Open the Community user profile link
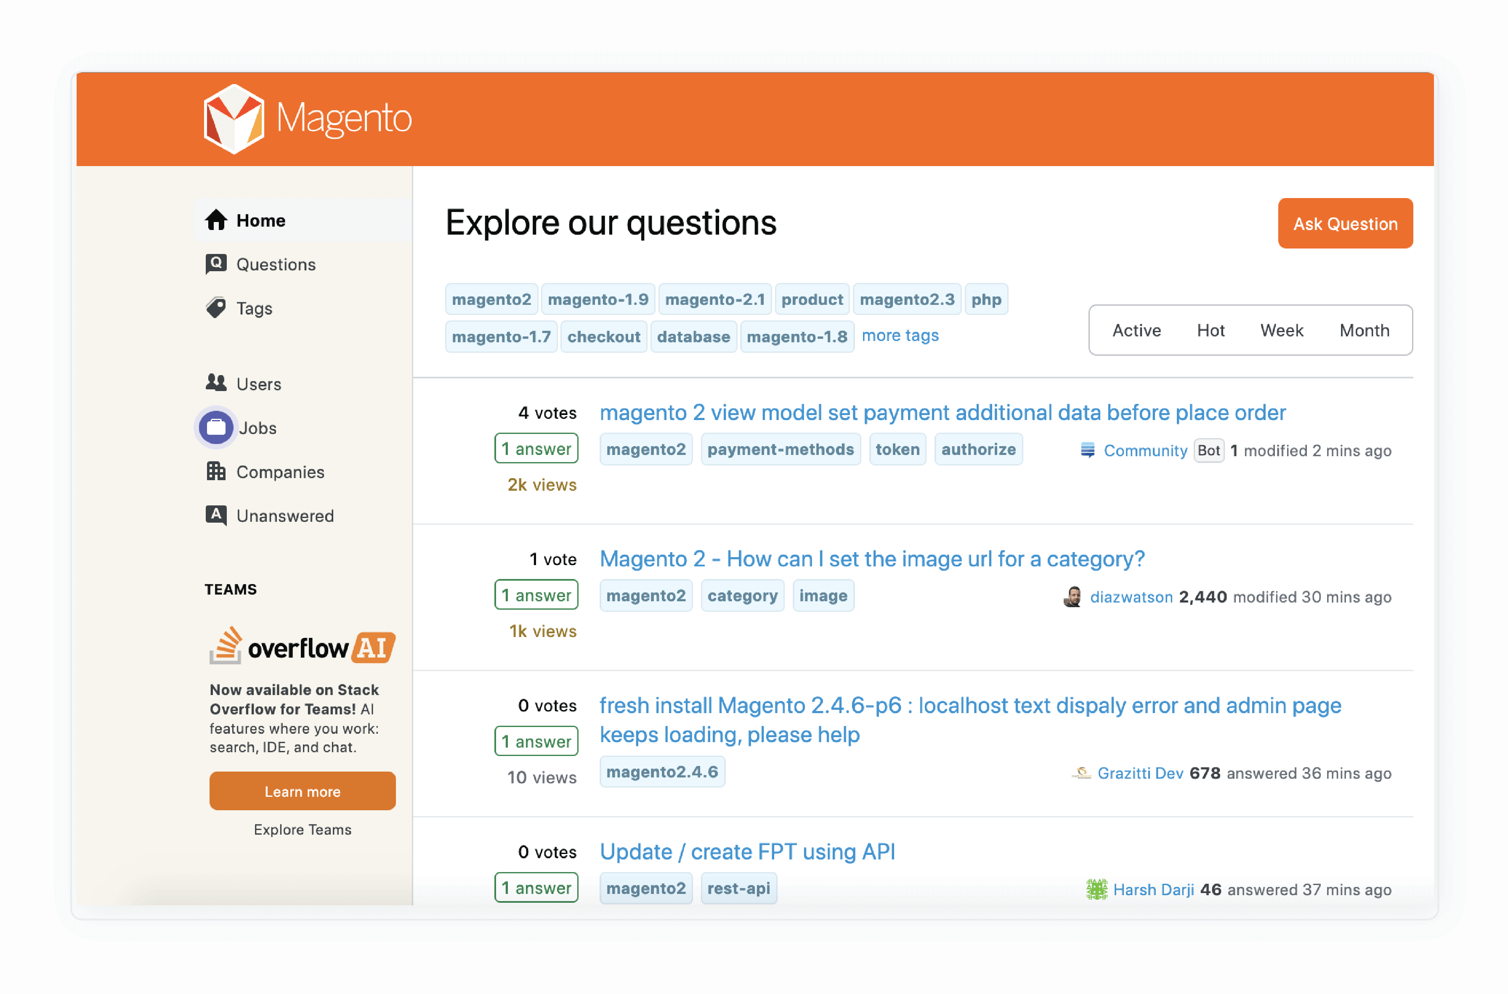This screenshot has width=1508, height=994. (1145, 451)
